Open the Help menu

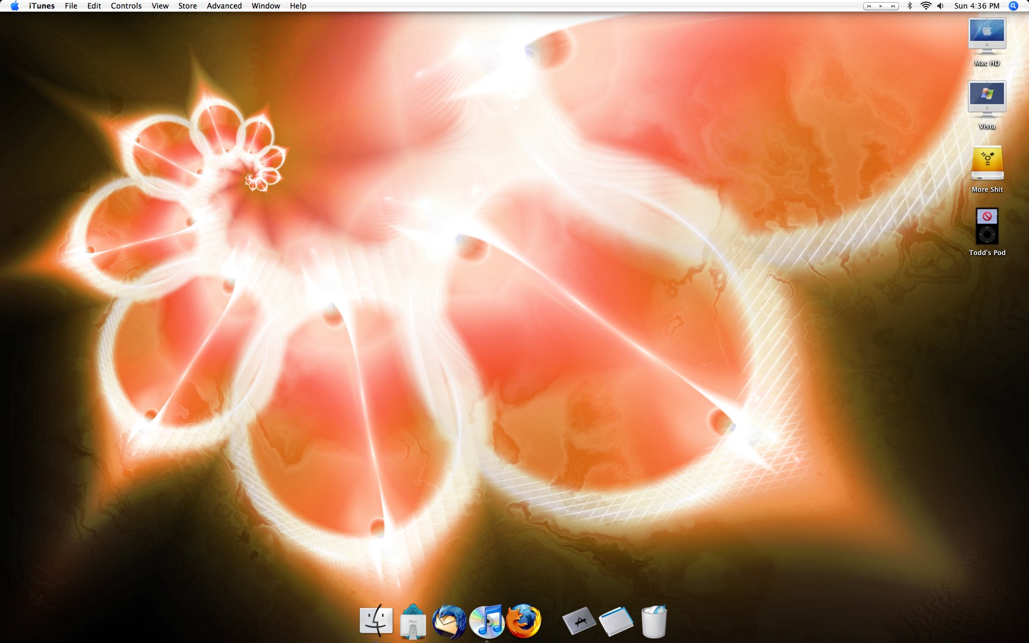[x=298, y=6]
